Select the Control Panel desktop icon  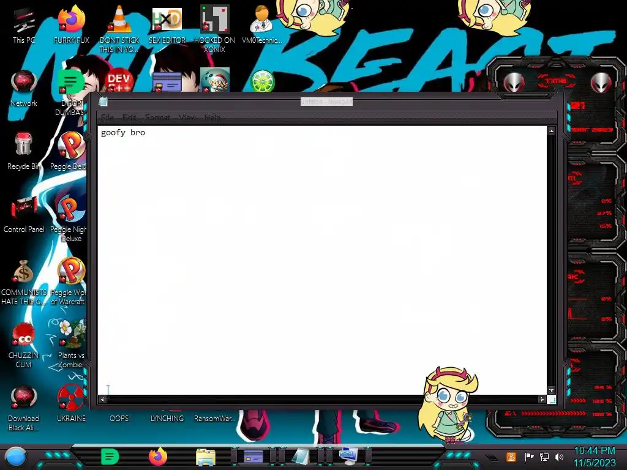(x=24, y=214)
